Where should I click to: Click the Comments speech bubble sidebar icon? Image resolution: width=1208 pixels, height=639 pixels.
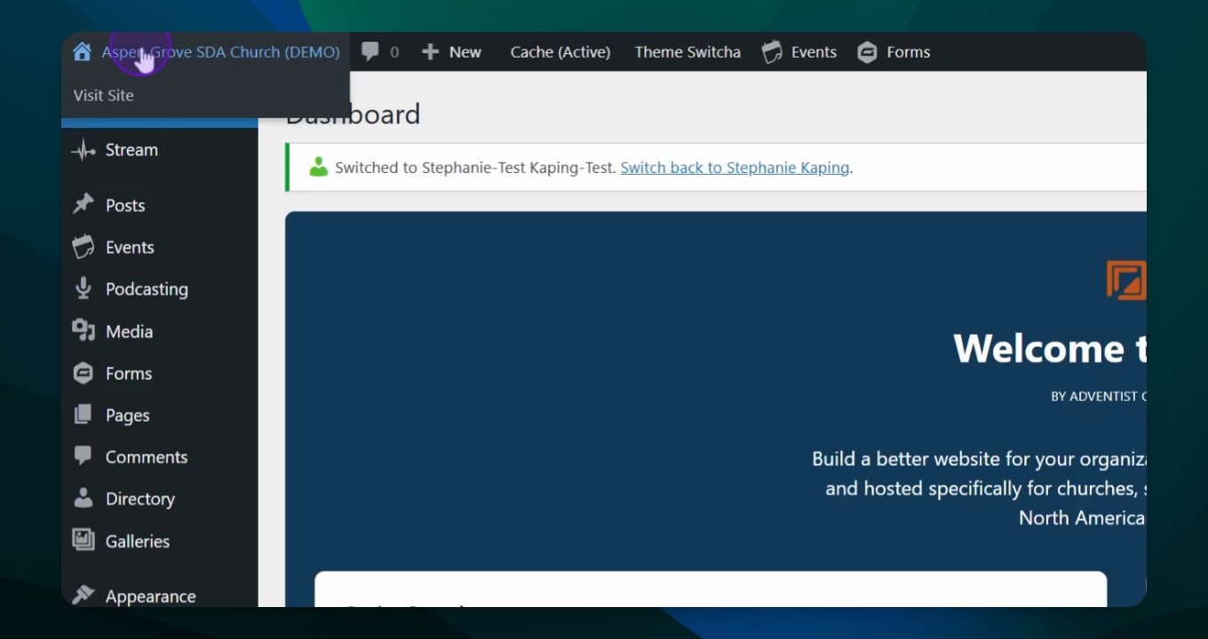point(83,456)
